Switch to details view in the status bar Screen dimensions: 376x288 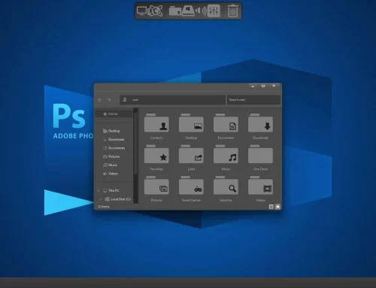[x=271, y=207]
